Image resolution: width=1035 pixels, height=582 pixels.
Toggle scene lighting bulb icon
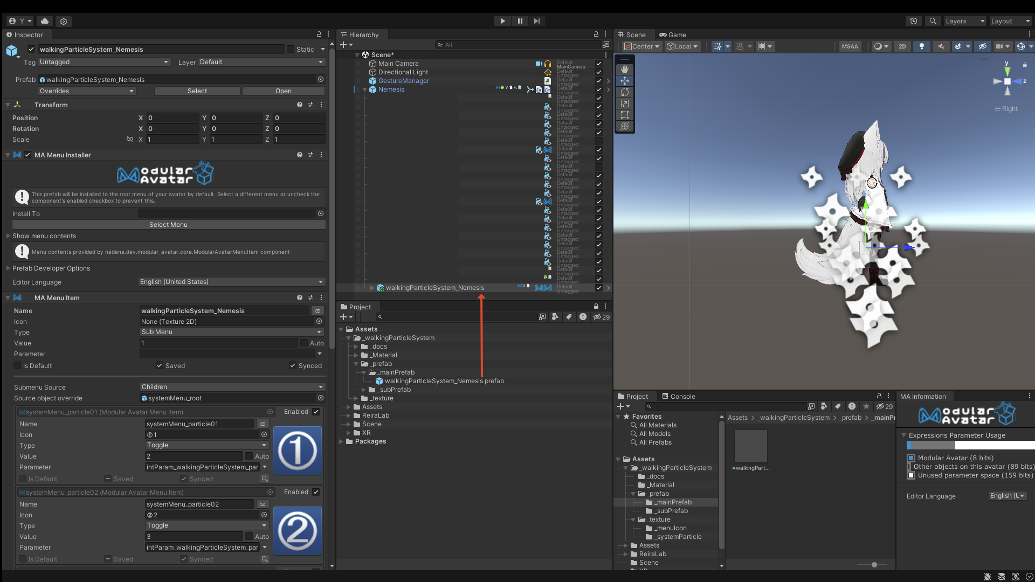(x=921, y=46)
